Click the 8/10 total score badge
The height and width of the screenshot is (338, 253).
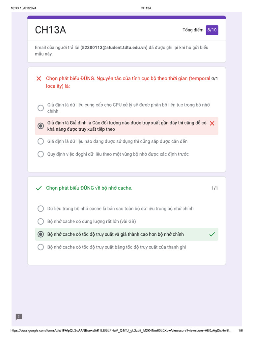pos(212,30)
